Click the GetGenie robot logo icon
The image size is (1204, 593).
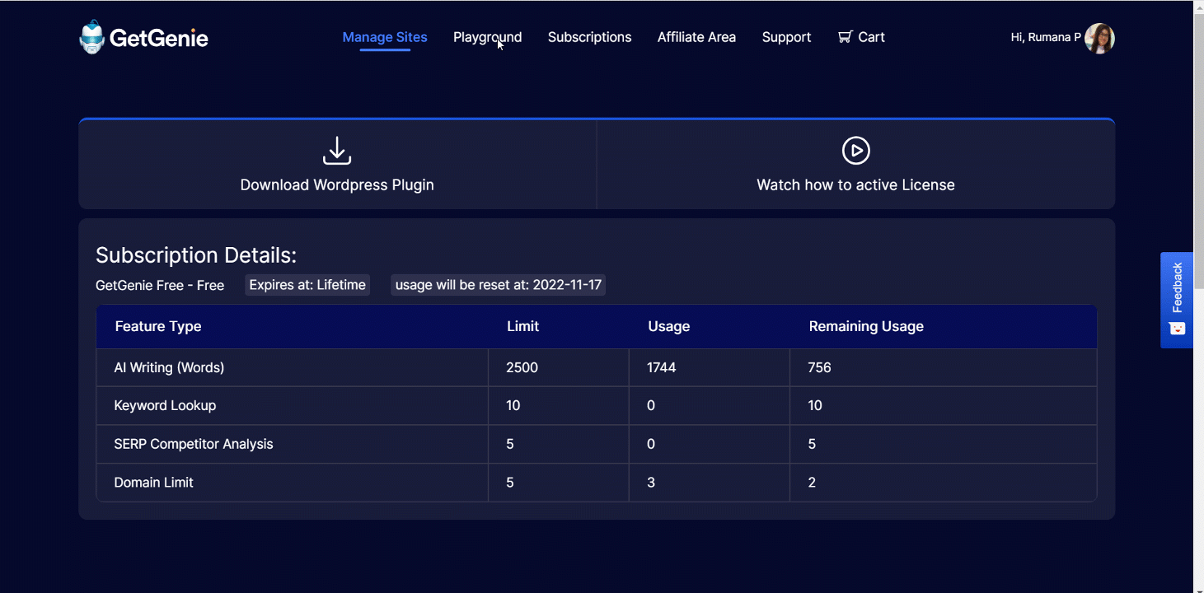[x=92, y=37]
